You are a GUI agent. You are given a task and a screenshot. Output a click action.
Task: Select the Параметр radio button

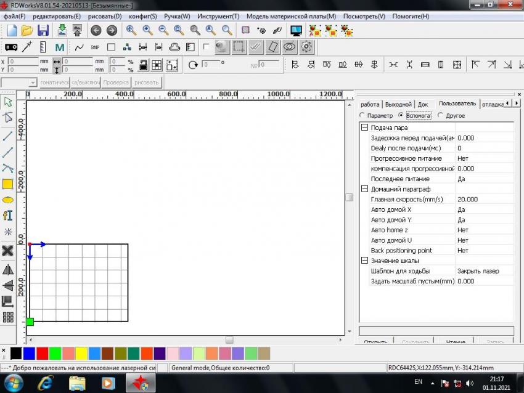(x=362, y=115)
